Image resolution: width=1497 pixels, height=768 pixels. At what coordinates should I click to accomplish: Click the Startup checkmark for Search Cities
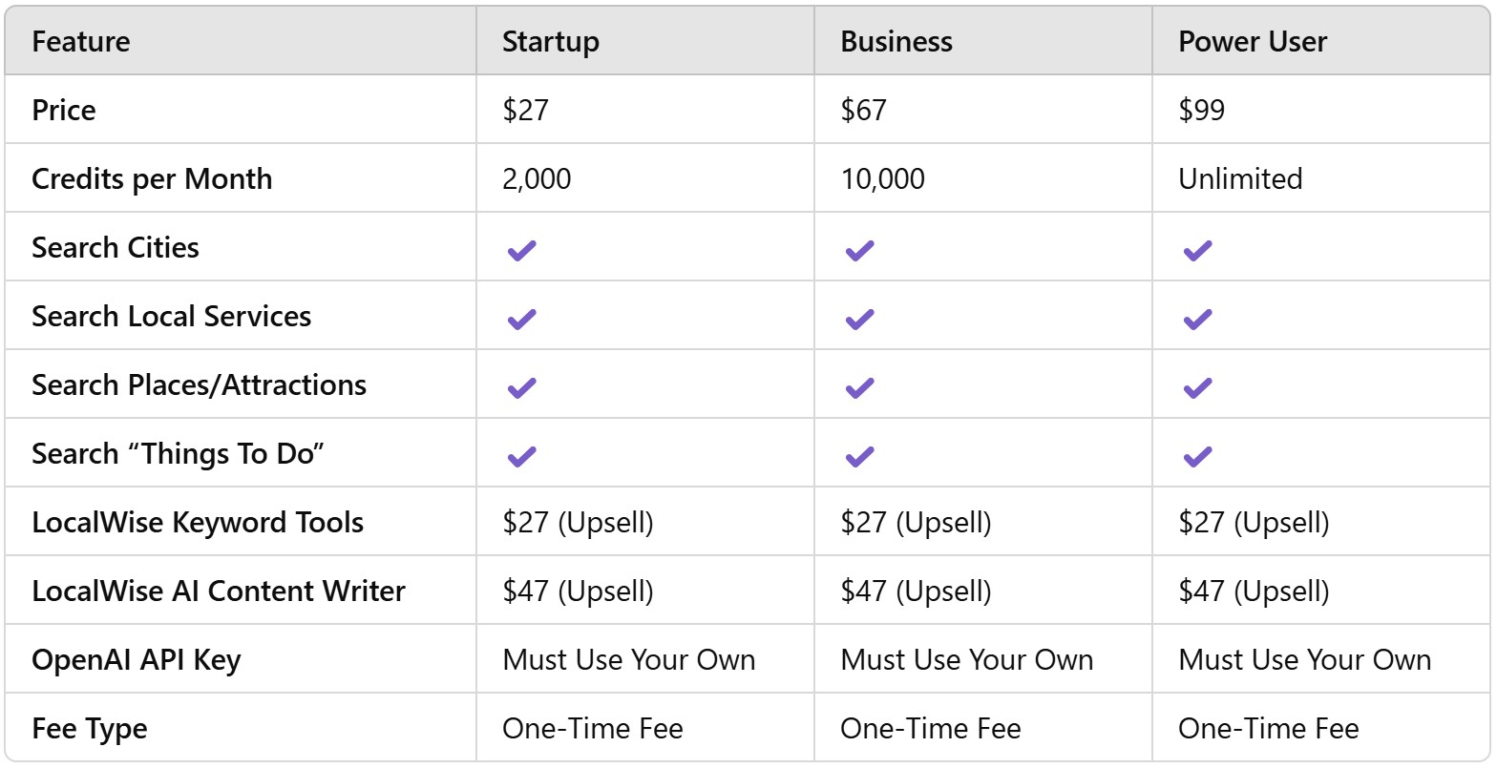click(521, 250)
